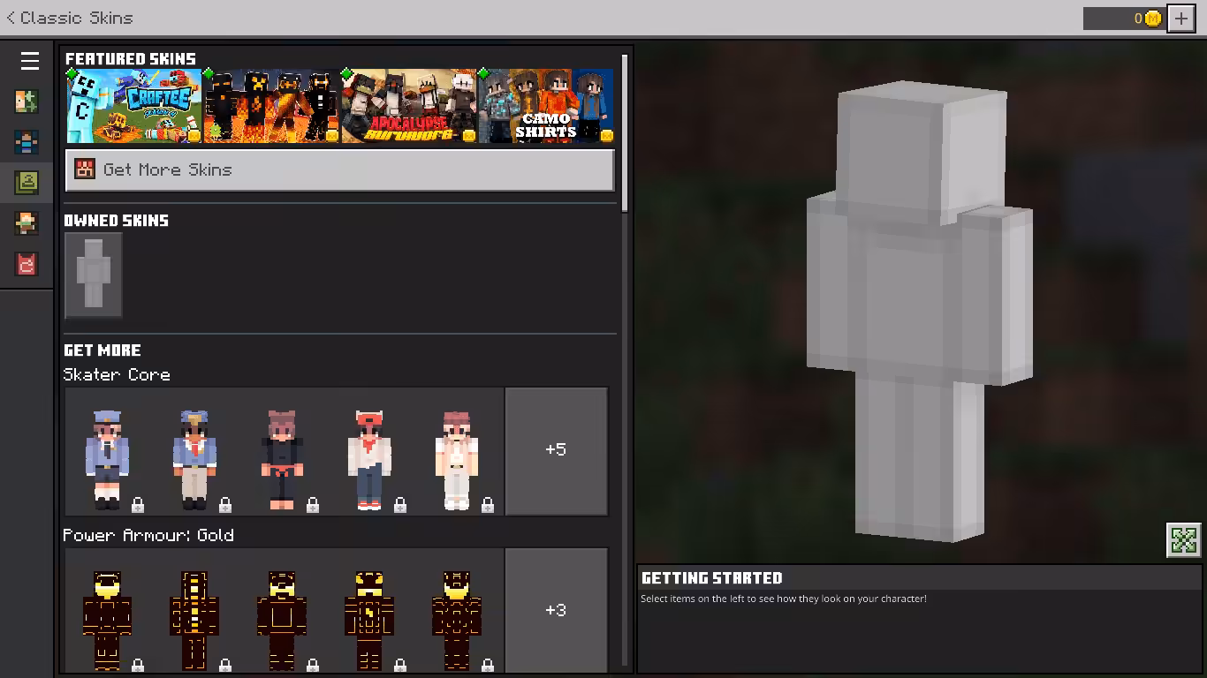This screenshot has width=1207, height=678.
Task: Toggle the preview expand icon beside the character
Action: pos(1184,539)
